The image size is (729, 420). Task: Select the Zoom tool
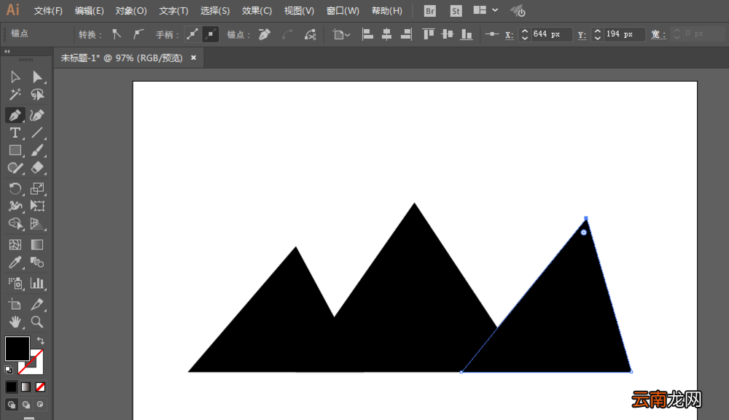pyautogui.click(x=37, y=322)
